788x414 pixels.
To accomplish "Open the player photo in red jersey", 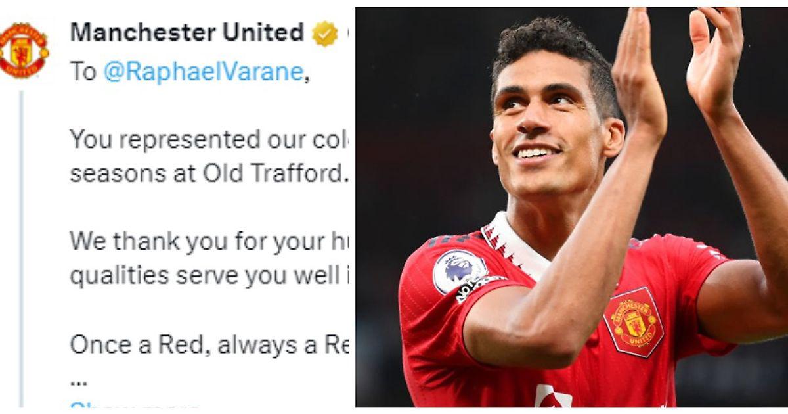I will click(571, 207).
